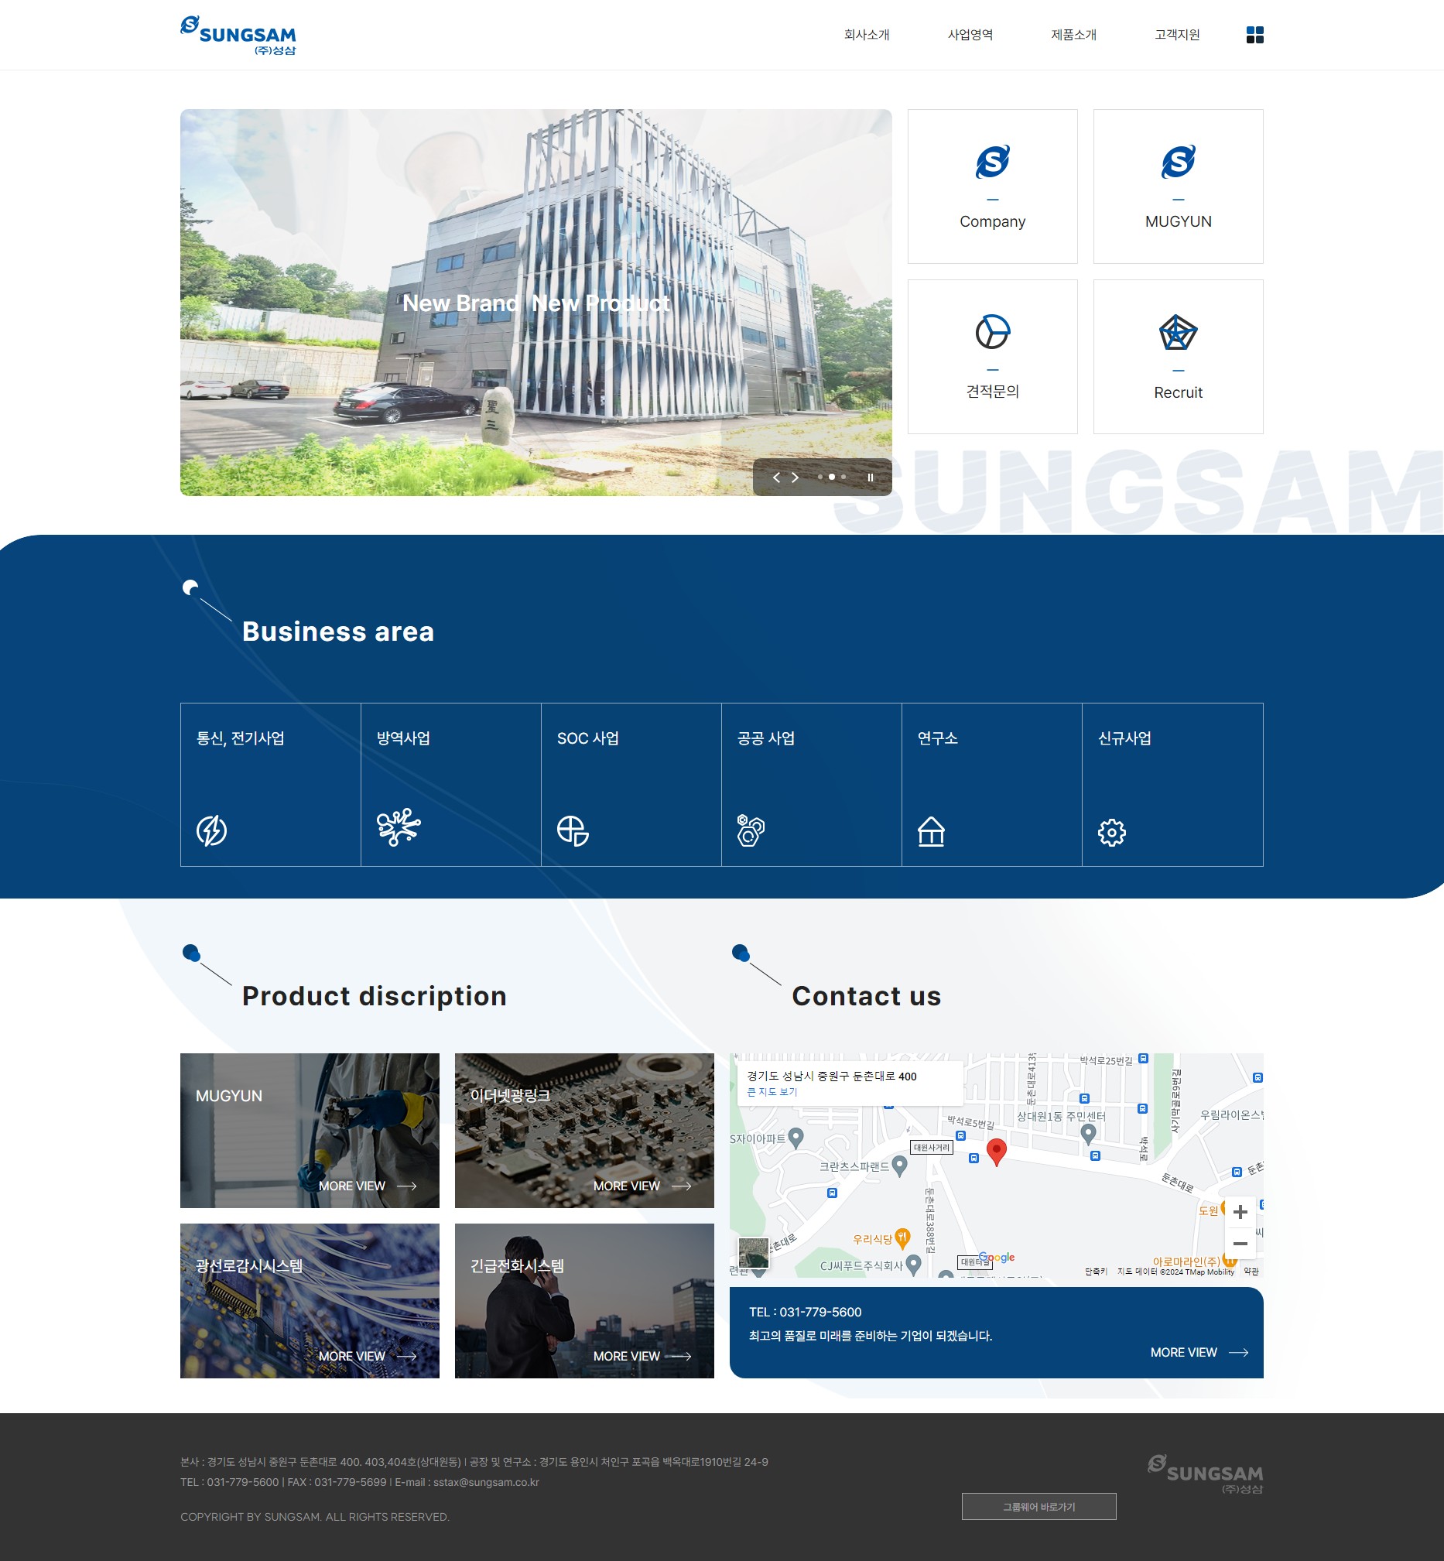Click the lightning icon under 통신, 전기사업
Screen dimensions: 1444x1561
pos(212,830)
